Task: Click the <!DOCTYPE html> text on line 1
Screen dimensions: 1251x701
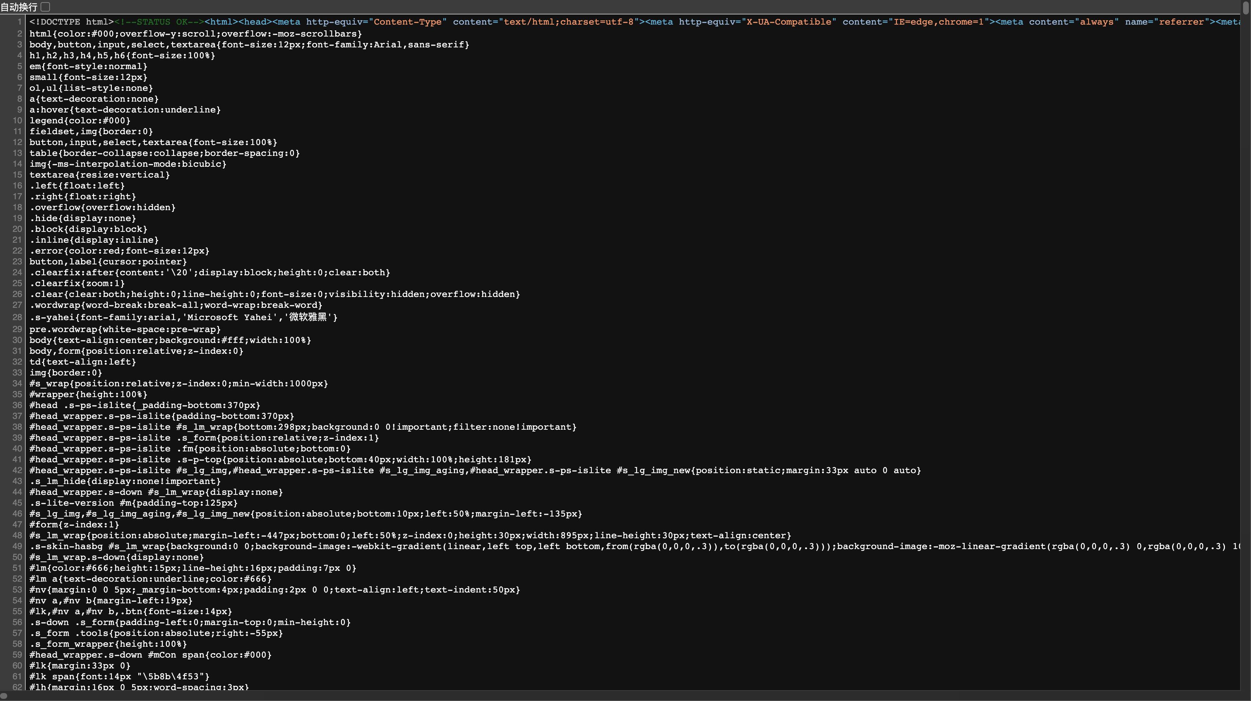Action: click(71, 22)
